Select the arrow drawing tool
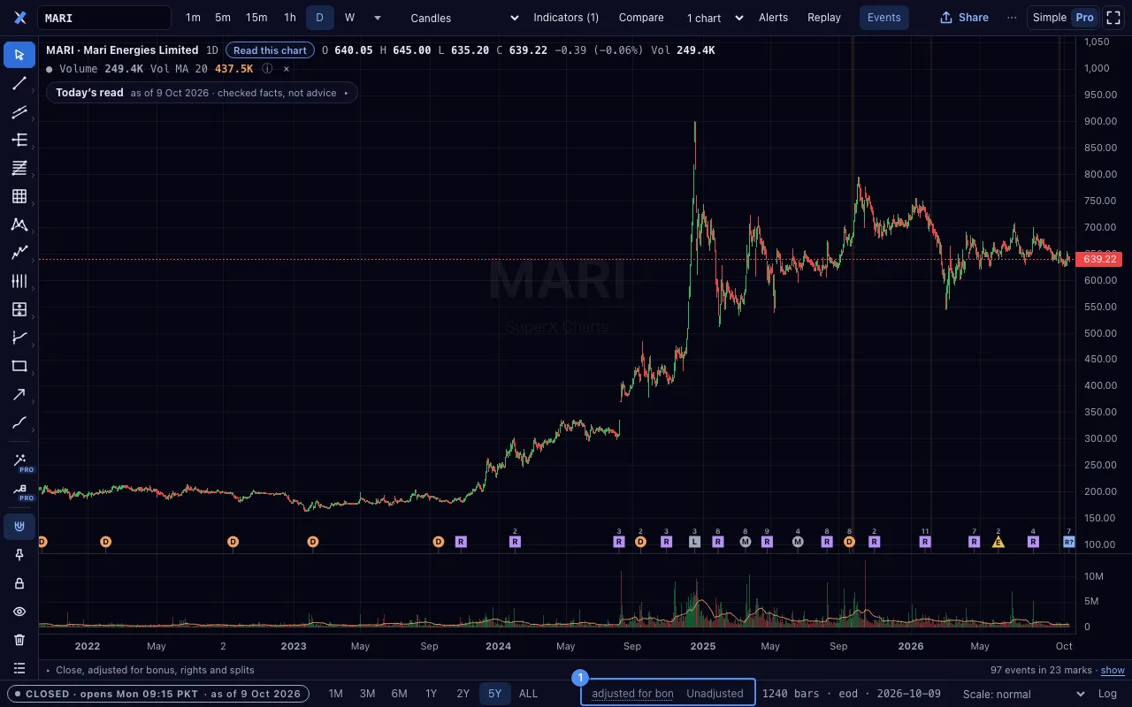Screen dimensions: 1132x707 [19, 394]
